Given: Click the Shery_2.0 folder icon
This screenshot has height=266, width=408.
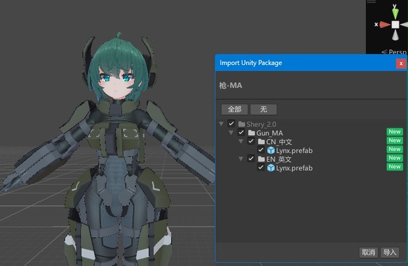Looking at the screenshot, I should tap(242, 124).
